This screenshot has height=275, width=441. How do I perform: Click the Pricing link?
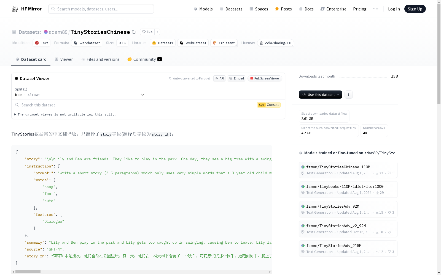[360, 9]
